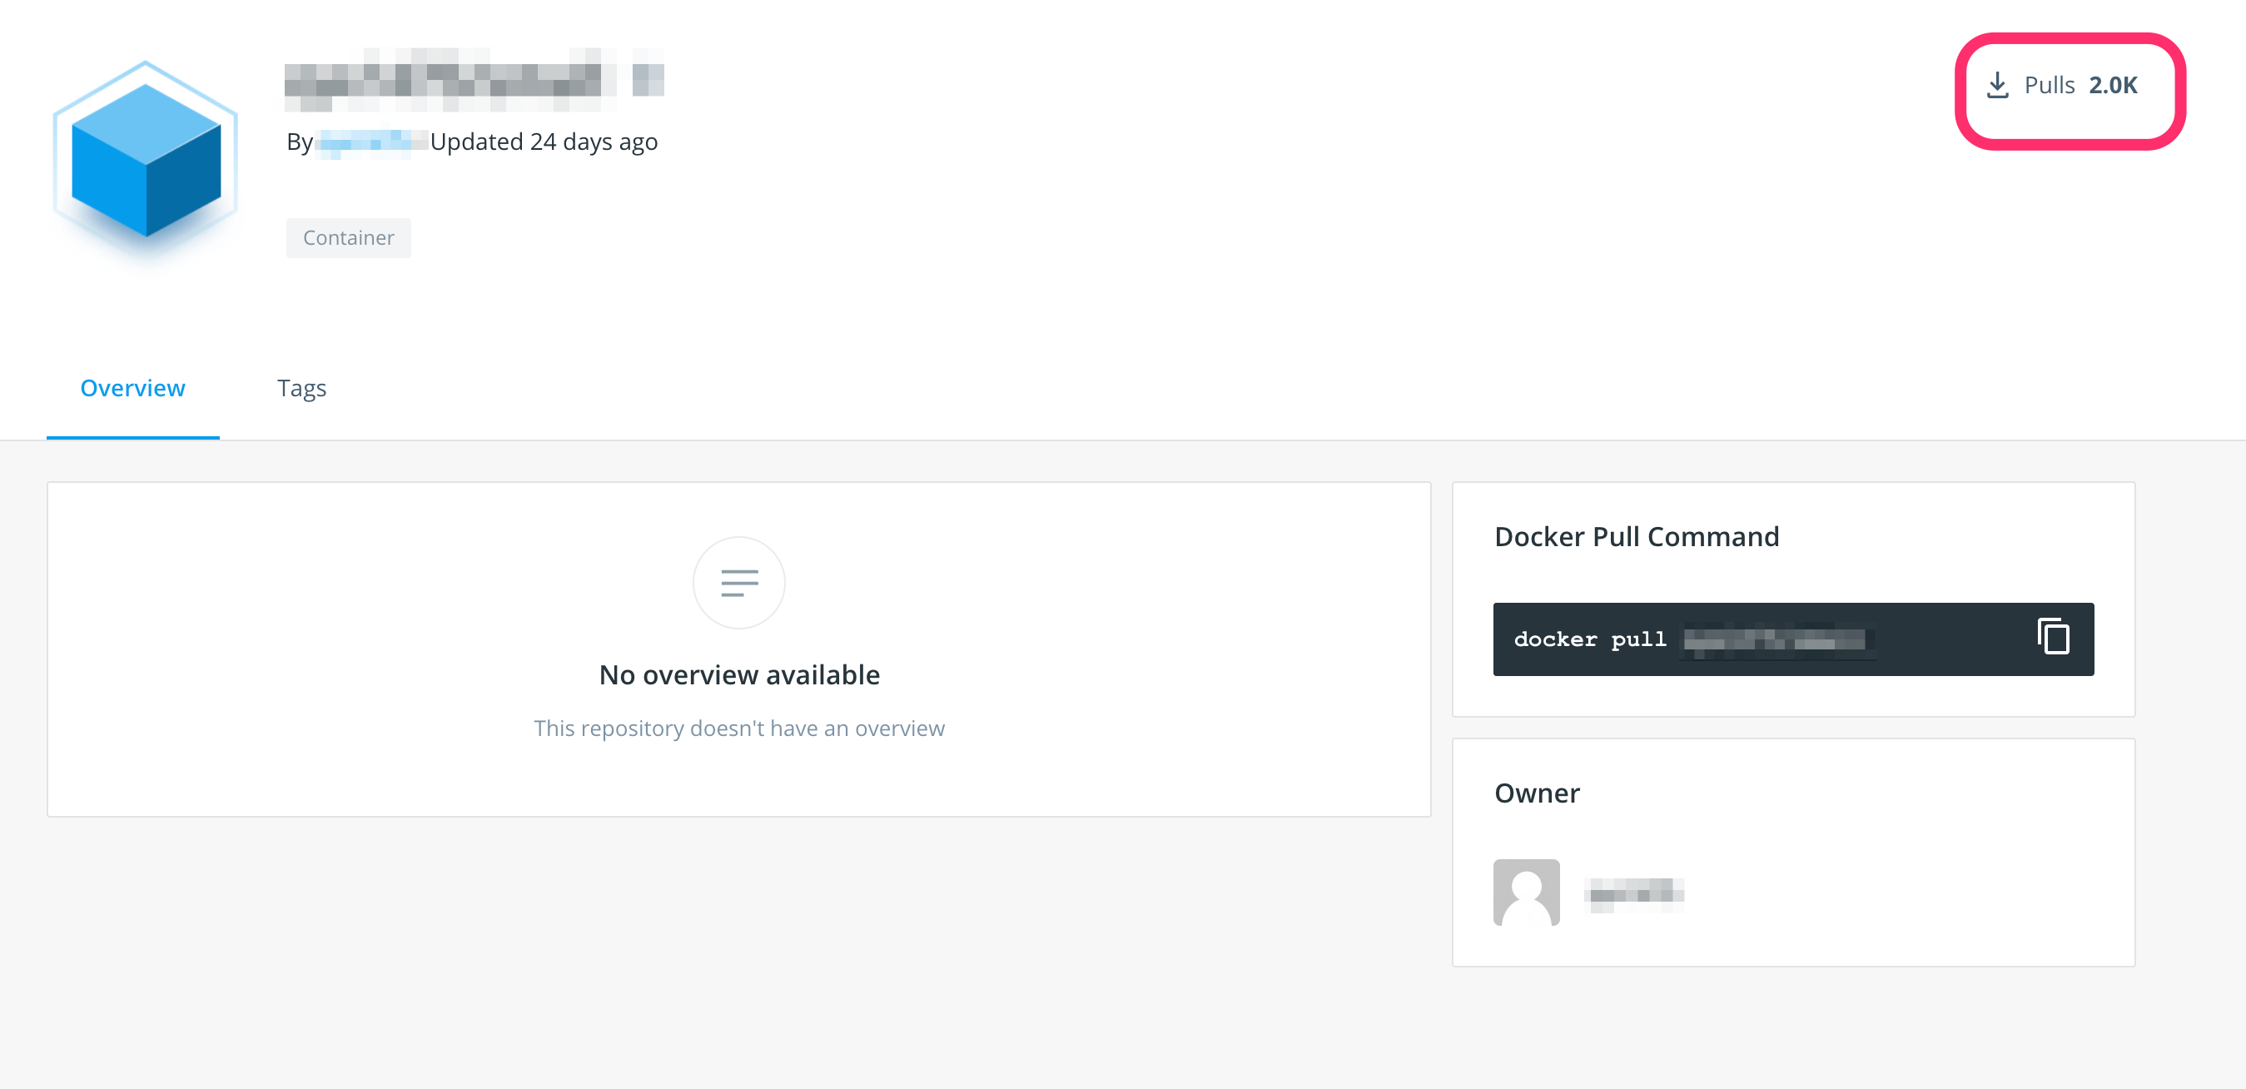Click the owner's default avatar image

click(1526, 892)
